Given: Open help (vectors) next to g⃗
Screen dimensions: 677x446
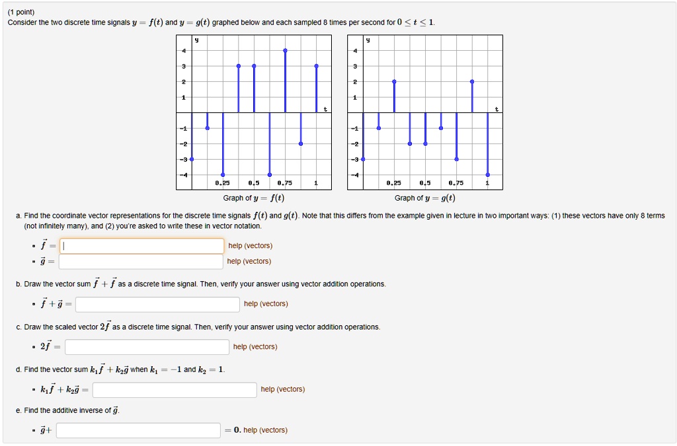Looking at the screenshot, I should click(x=249, y=261).
